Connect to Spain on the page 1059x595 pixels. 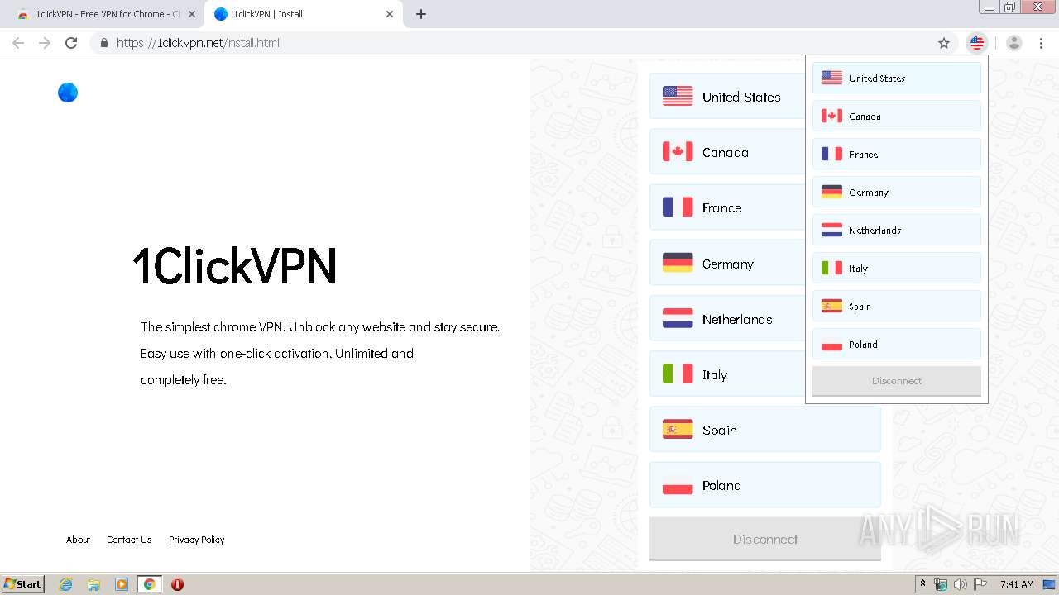tap(765, 430)
